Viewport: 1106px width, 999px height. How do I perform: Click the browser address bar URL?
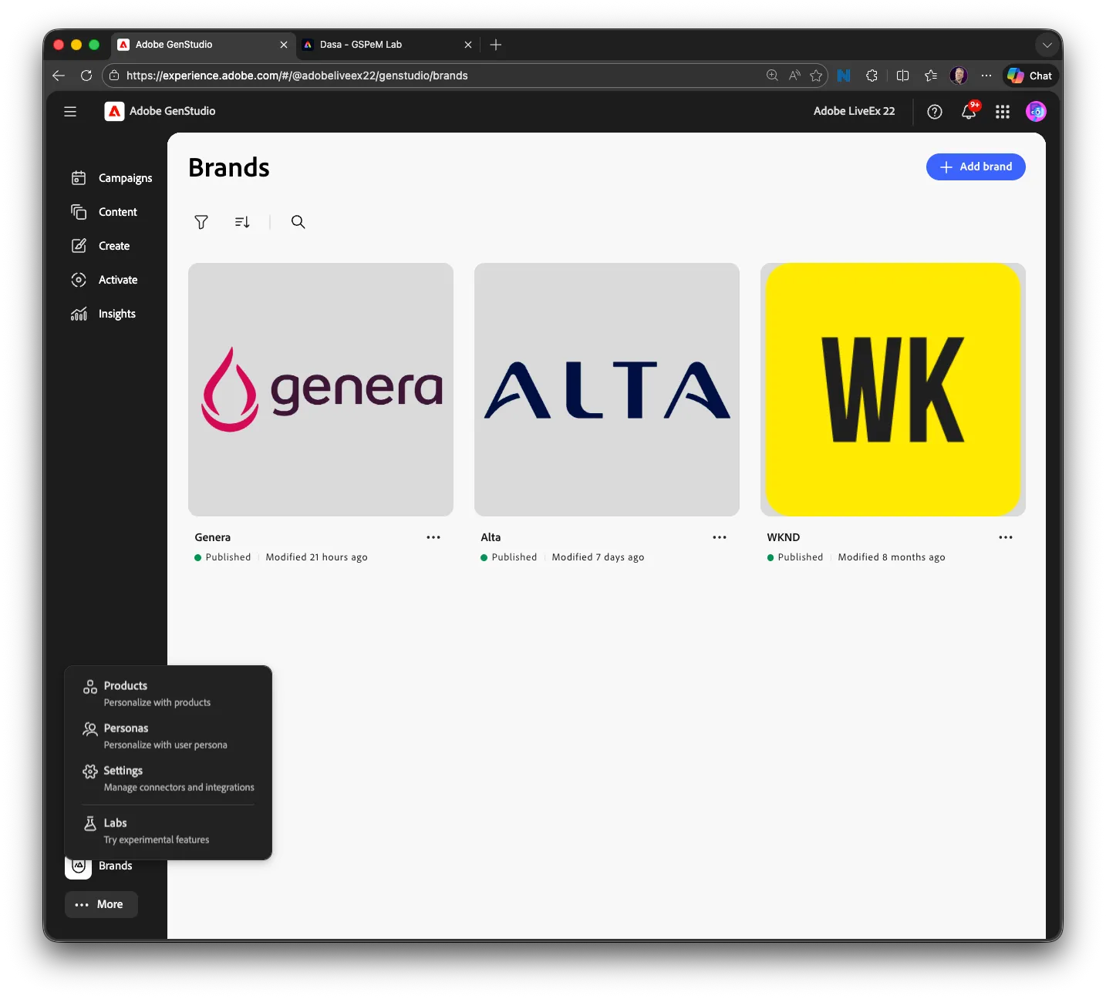coord(297,76)
